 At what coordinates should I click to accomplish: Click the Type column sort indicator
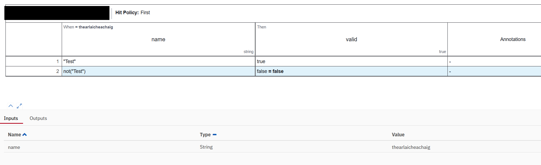215,135
